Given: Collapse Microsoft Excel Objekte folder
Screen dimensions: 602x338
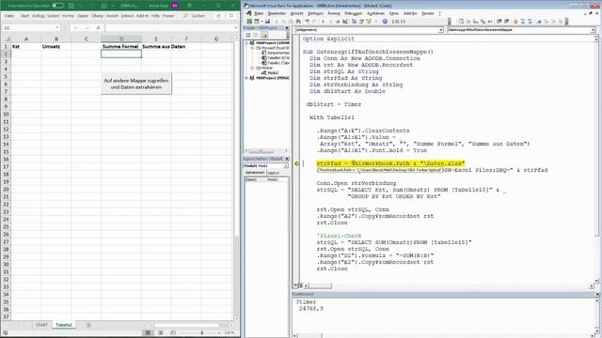Looking at the screenshot, I should [x=252, y=48].
